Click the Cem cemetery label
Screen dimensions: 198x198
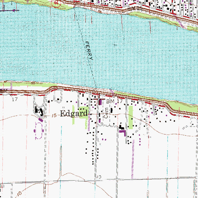point(106,113)
